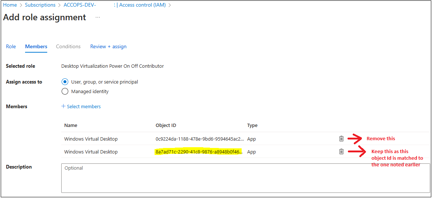Navigate to Home in the breadcrumb
The width and height of the screenshot is (432, 198).
click(x=10, y=5)
